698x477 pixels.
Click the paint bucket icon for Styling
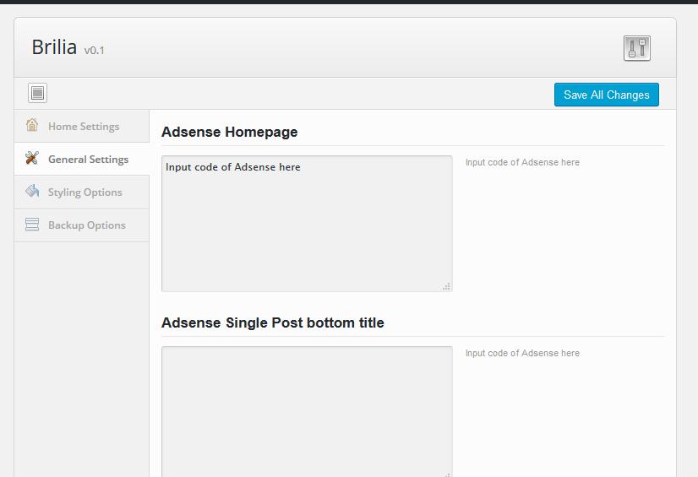pyautogui.click(x=32, y=192)
